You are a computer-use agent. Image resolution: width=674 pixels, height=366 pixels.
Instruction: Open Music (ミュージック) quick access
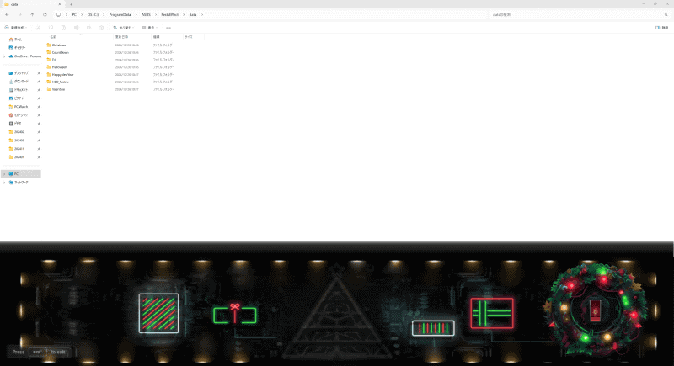click(x=19, y=115)
